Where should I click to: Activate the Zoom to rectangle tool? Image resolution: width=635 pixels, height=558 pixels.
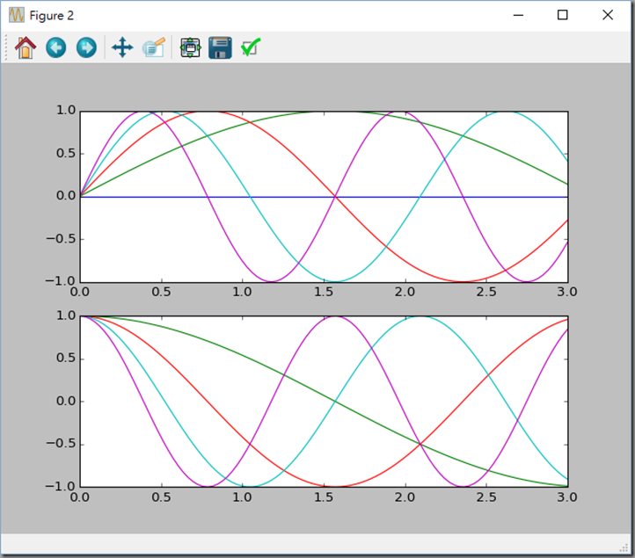(x=154, y=47)
